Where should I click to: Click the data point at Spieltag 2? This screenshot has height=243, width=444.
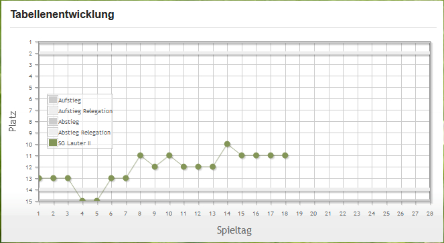tap(53, 178)
